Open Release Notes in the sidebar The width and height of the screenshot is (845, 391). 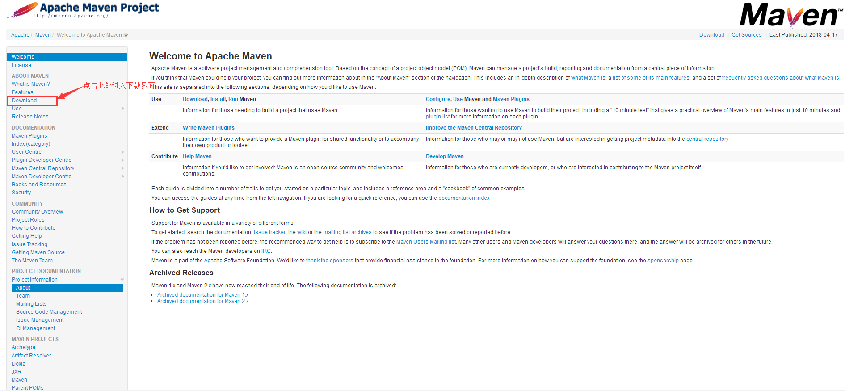(x=30, y=117)
